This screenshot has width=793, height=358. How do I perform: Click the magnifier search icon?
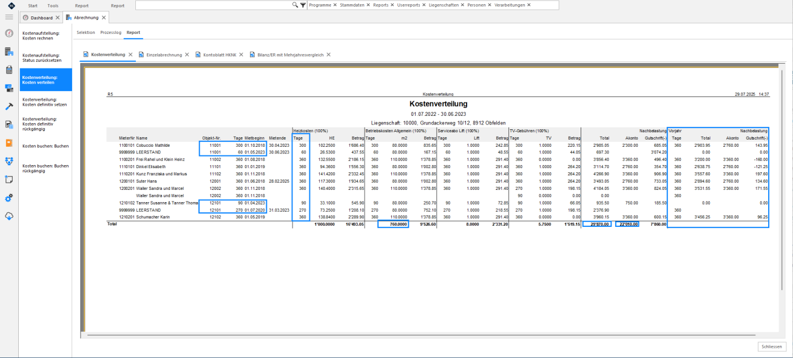click(x=295, y=5)
